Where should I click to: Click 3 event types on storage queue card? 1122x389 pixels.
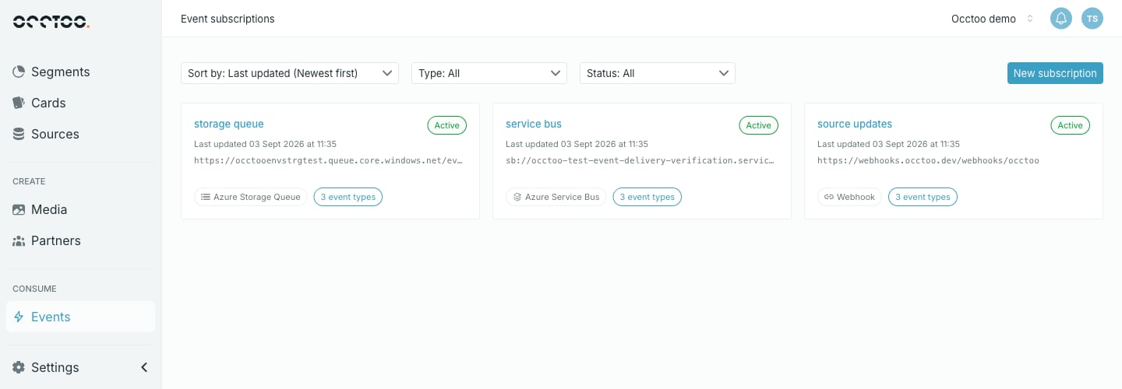[348, 197]
